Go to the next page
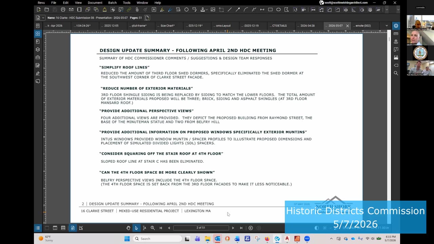The image size is (434, 244). 233,228
